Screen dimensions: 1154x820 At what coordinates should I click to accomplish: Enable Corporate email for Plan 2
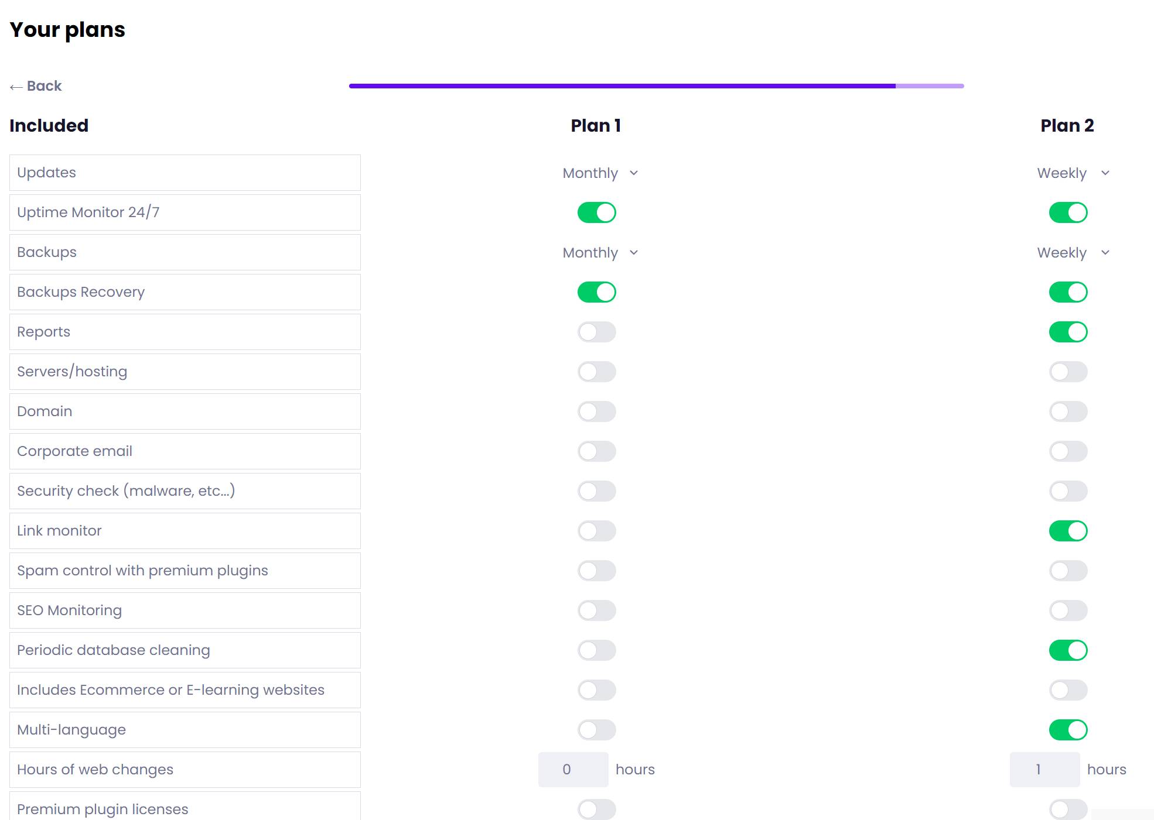[1068, 451]
